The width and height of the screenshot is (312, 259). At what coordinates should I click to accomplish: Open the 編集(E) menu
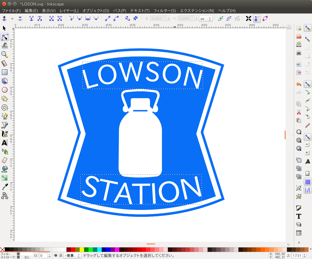point(31,10)
